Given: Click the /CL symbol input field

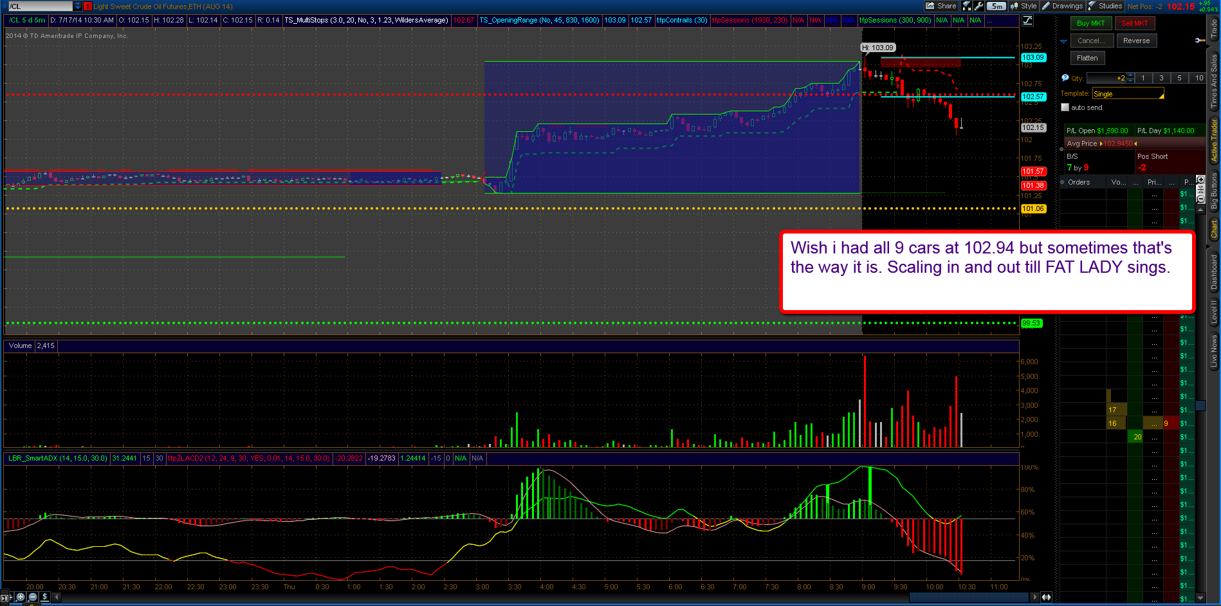Looking at the screenshot, I should click(x=40, y=6).
